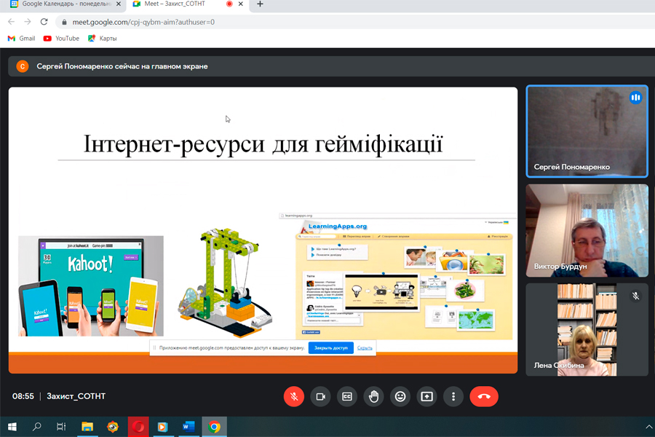Raise your hand in the meeting
This screenshot has width=655, height=437.
(373, 396)
